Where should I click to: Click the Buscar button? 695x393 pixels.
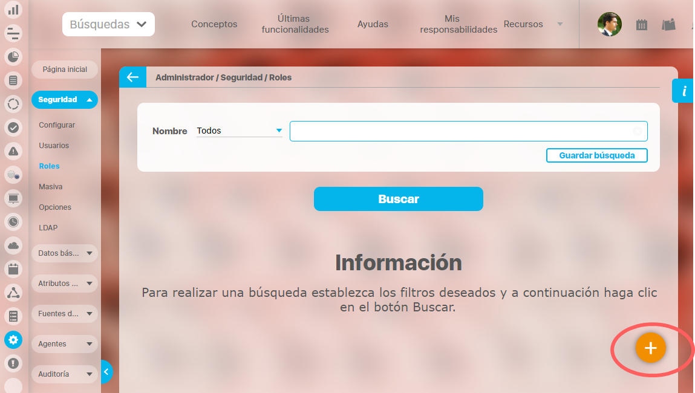(398, 199)
